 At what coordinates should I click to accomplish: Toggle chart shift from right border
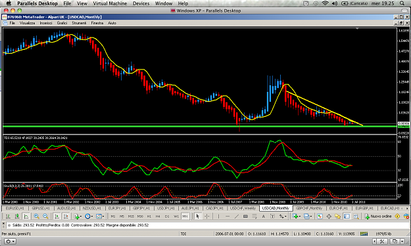(66, 216)
